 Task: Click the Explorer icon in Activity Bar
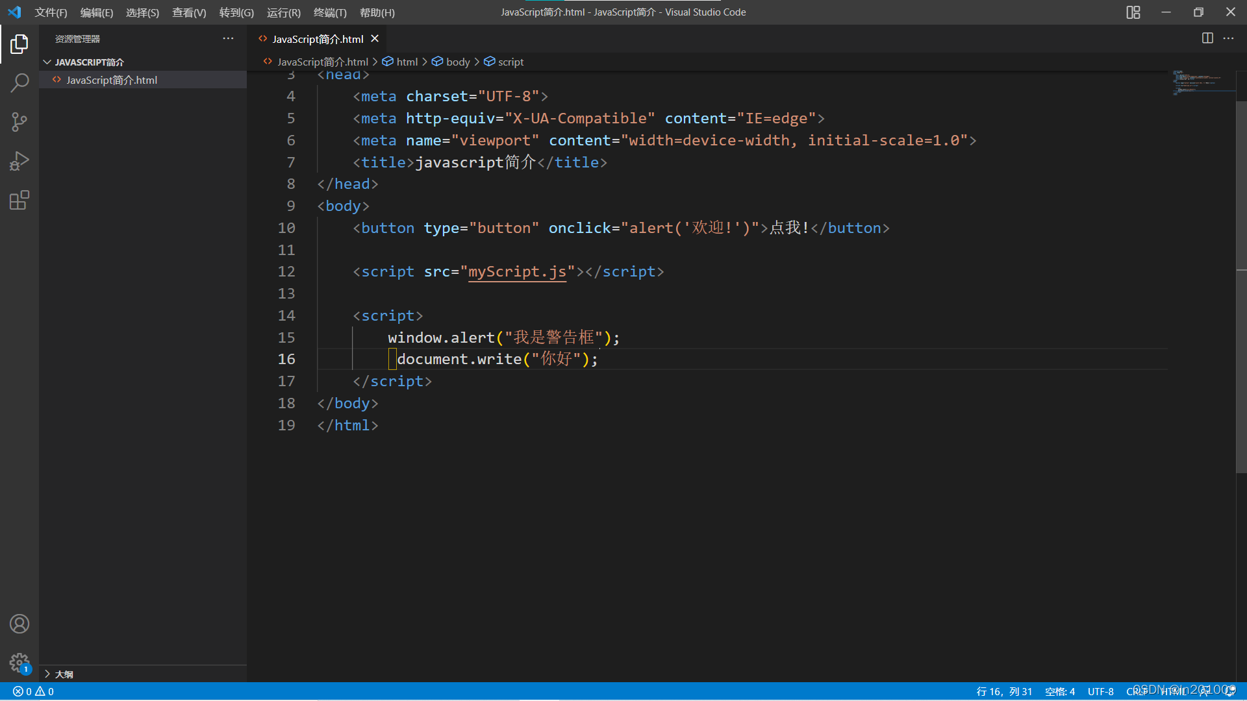coord(19,44)
